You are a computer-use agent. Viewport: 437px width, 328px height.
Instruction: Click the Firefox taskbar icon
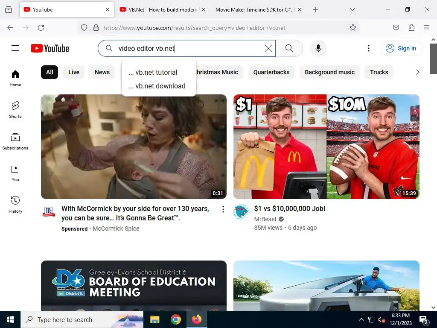click(x=196, y=319)
